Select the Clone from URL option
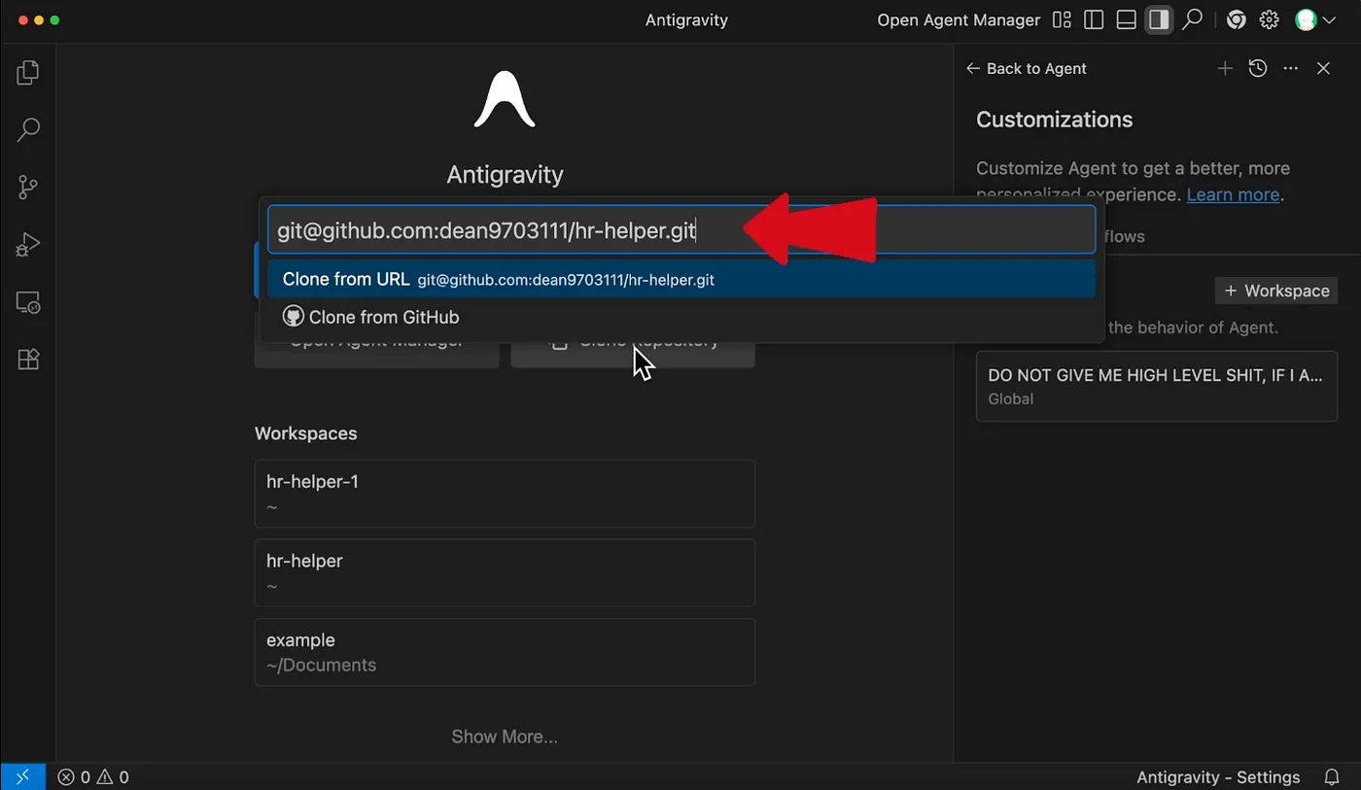 [681, 280]
